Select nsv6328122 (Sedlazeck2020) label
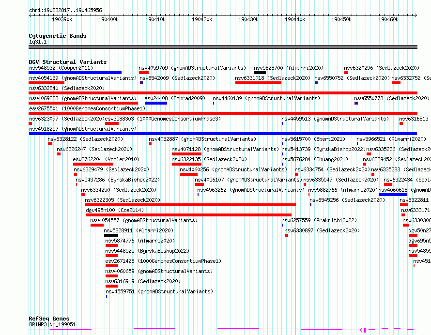Image resolution: width=431 pixels, height=335 pixels. 86,139
